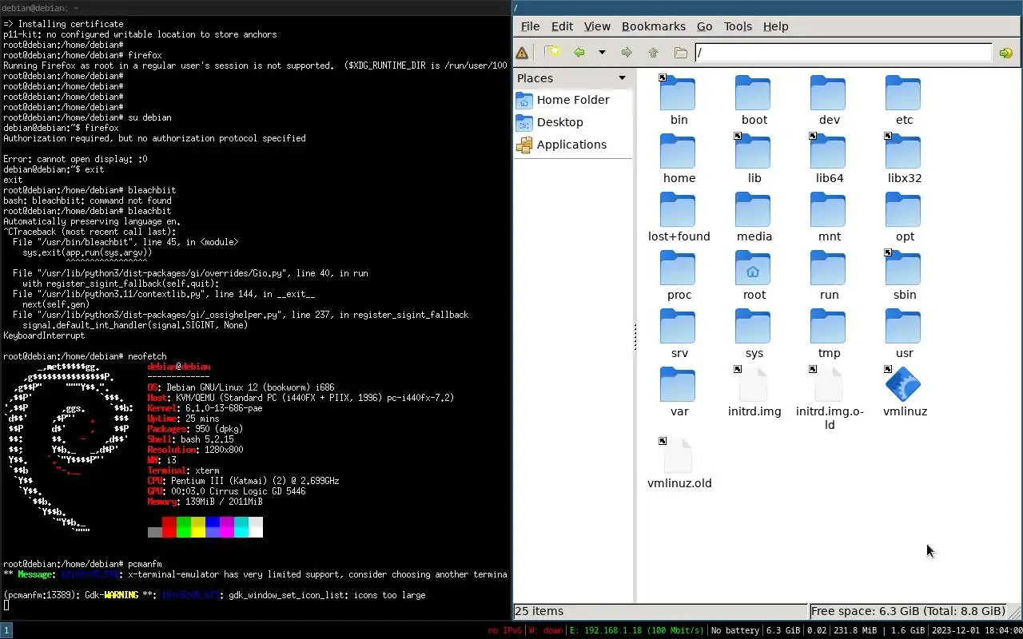Select the lib64 folder

(x=828, y=152)
